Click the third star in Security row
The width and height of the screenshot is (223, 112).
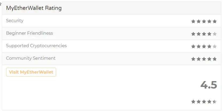(x=204, y=21)
